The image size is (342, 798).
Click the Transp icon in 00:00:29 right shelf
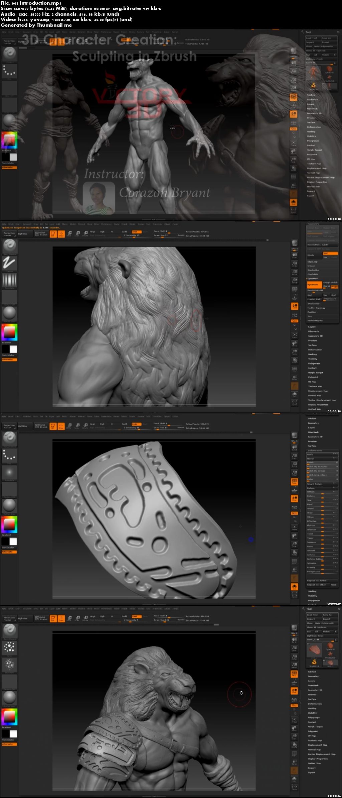coord(294,570)
